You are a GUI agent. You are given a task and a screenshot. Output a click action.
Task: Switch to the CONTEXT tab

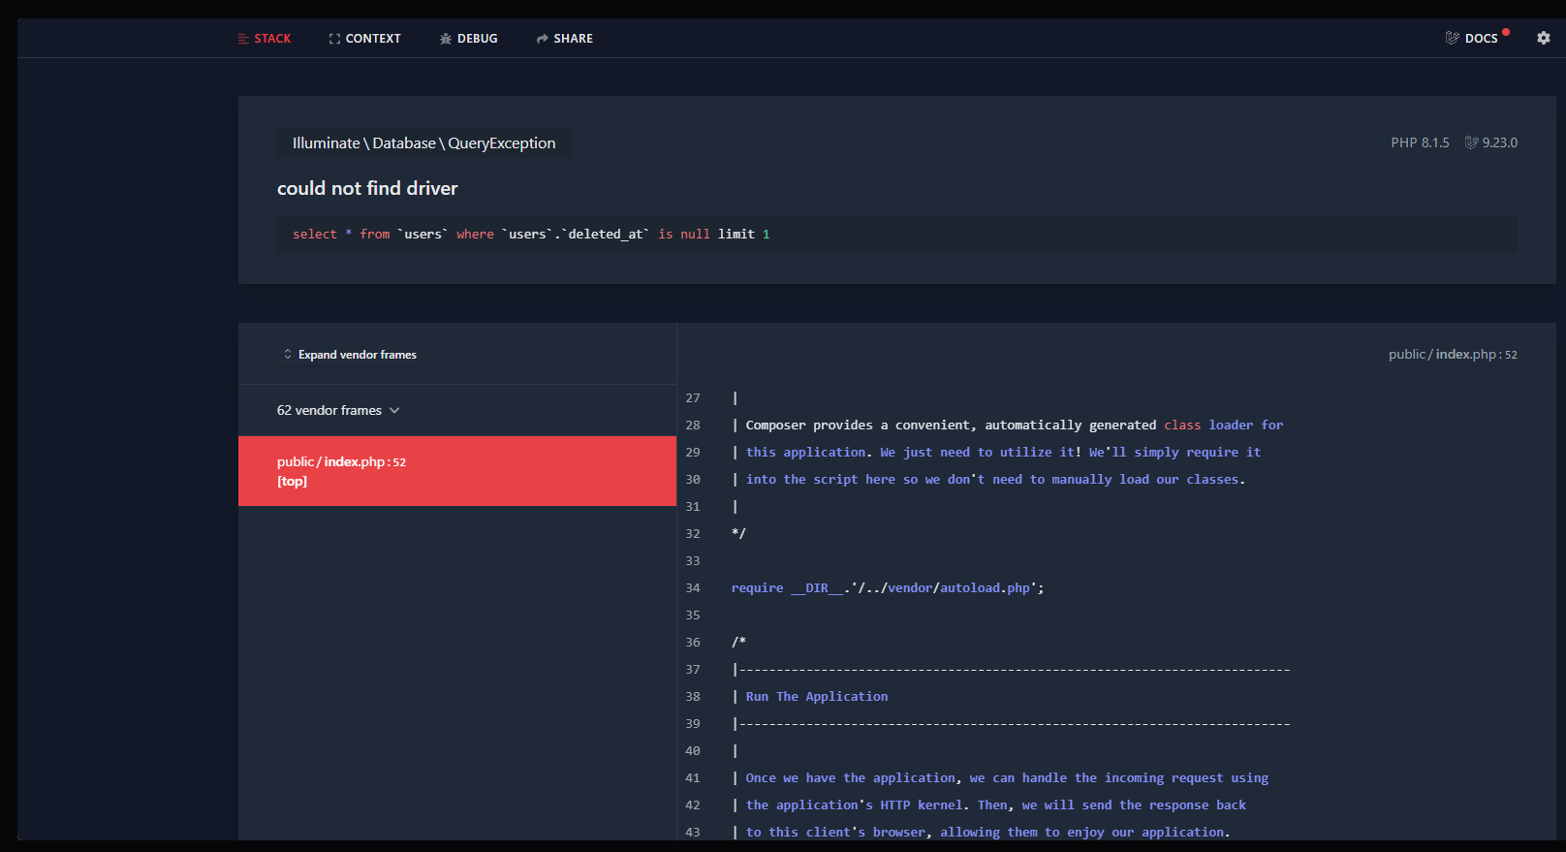click(364, 39)
